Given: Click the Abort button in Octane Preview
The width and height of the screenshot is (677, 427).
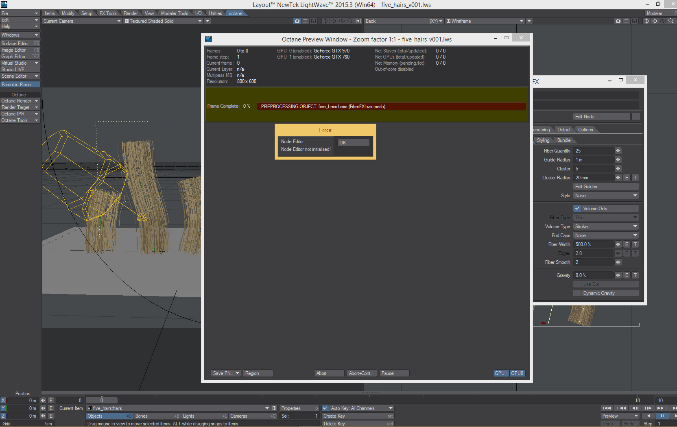Looking at the screenshot, I should (330, 373).
